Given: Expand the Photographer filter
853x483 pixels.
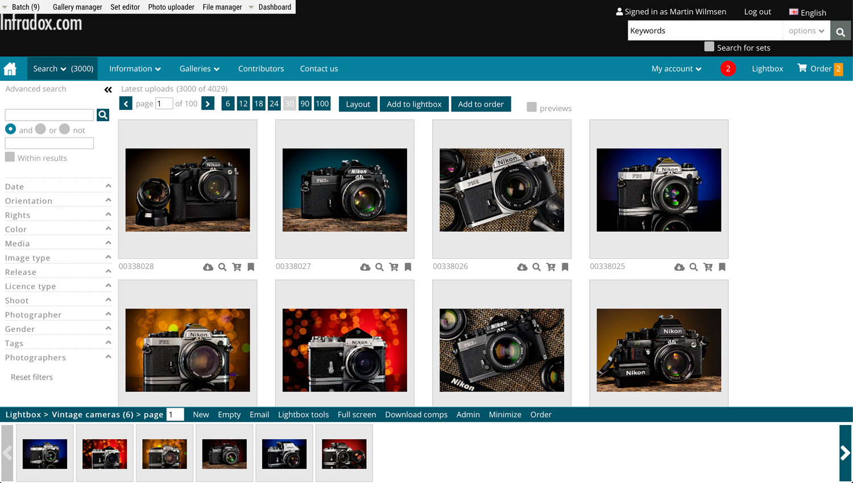Looking at the screenshot, I should coord(57,314).
